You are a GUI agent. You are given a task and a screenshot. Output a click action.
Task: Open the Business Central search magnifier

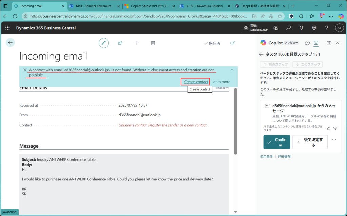tap(289, 28)
